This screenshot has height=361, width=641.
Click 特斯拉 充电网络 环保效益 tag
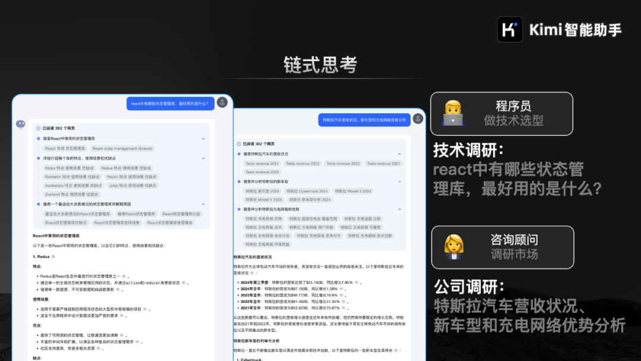pyautogui.click(x=267, y=245)
